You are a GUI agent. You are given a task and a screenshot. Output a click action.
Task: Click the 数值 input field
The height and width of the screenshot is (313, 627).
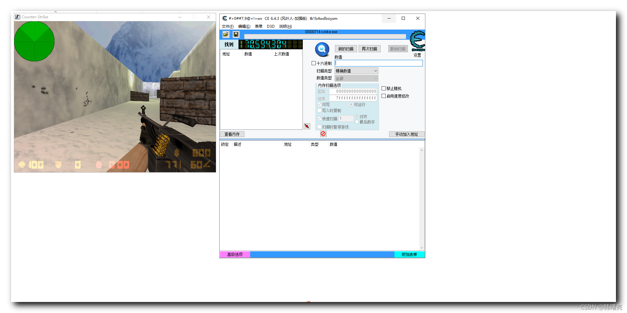378,63
